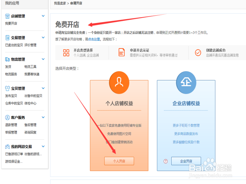Click the 物流管理 heading text

[x=18, y=59]
